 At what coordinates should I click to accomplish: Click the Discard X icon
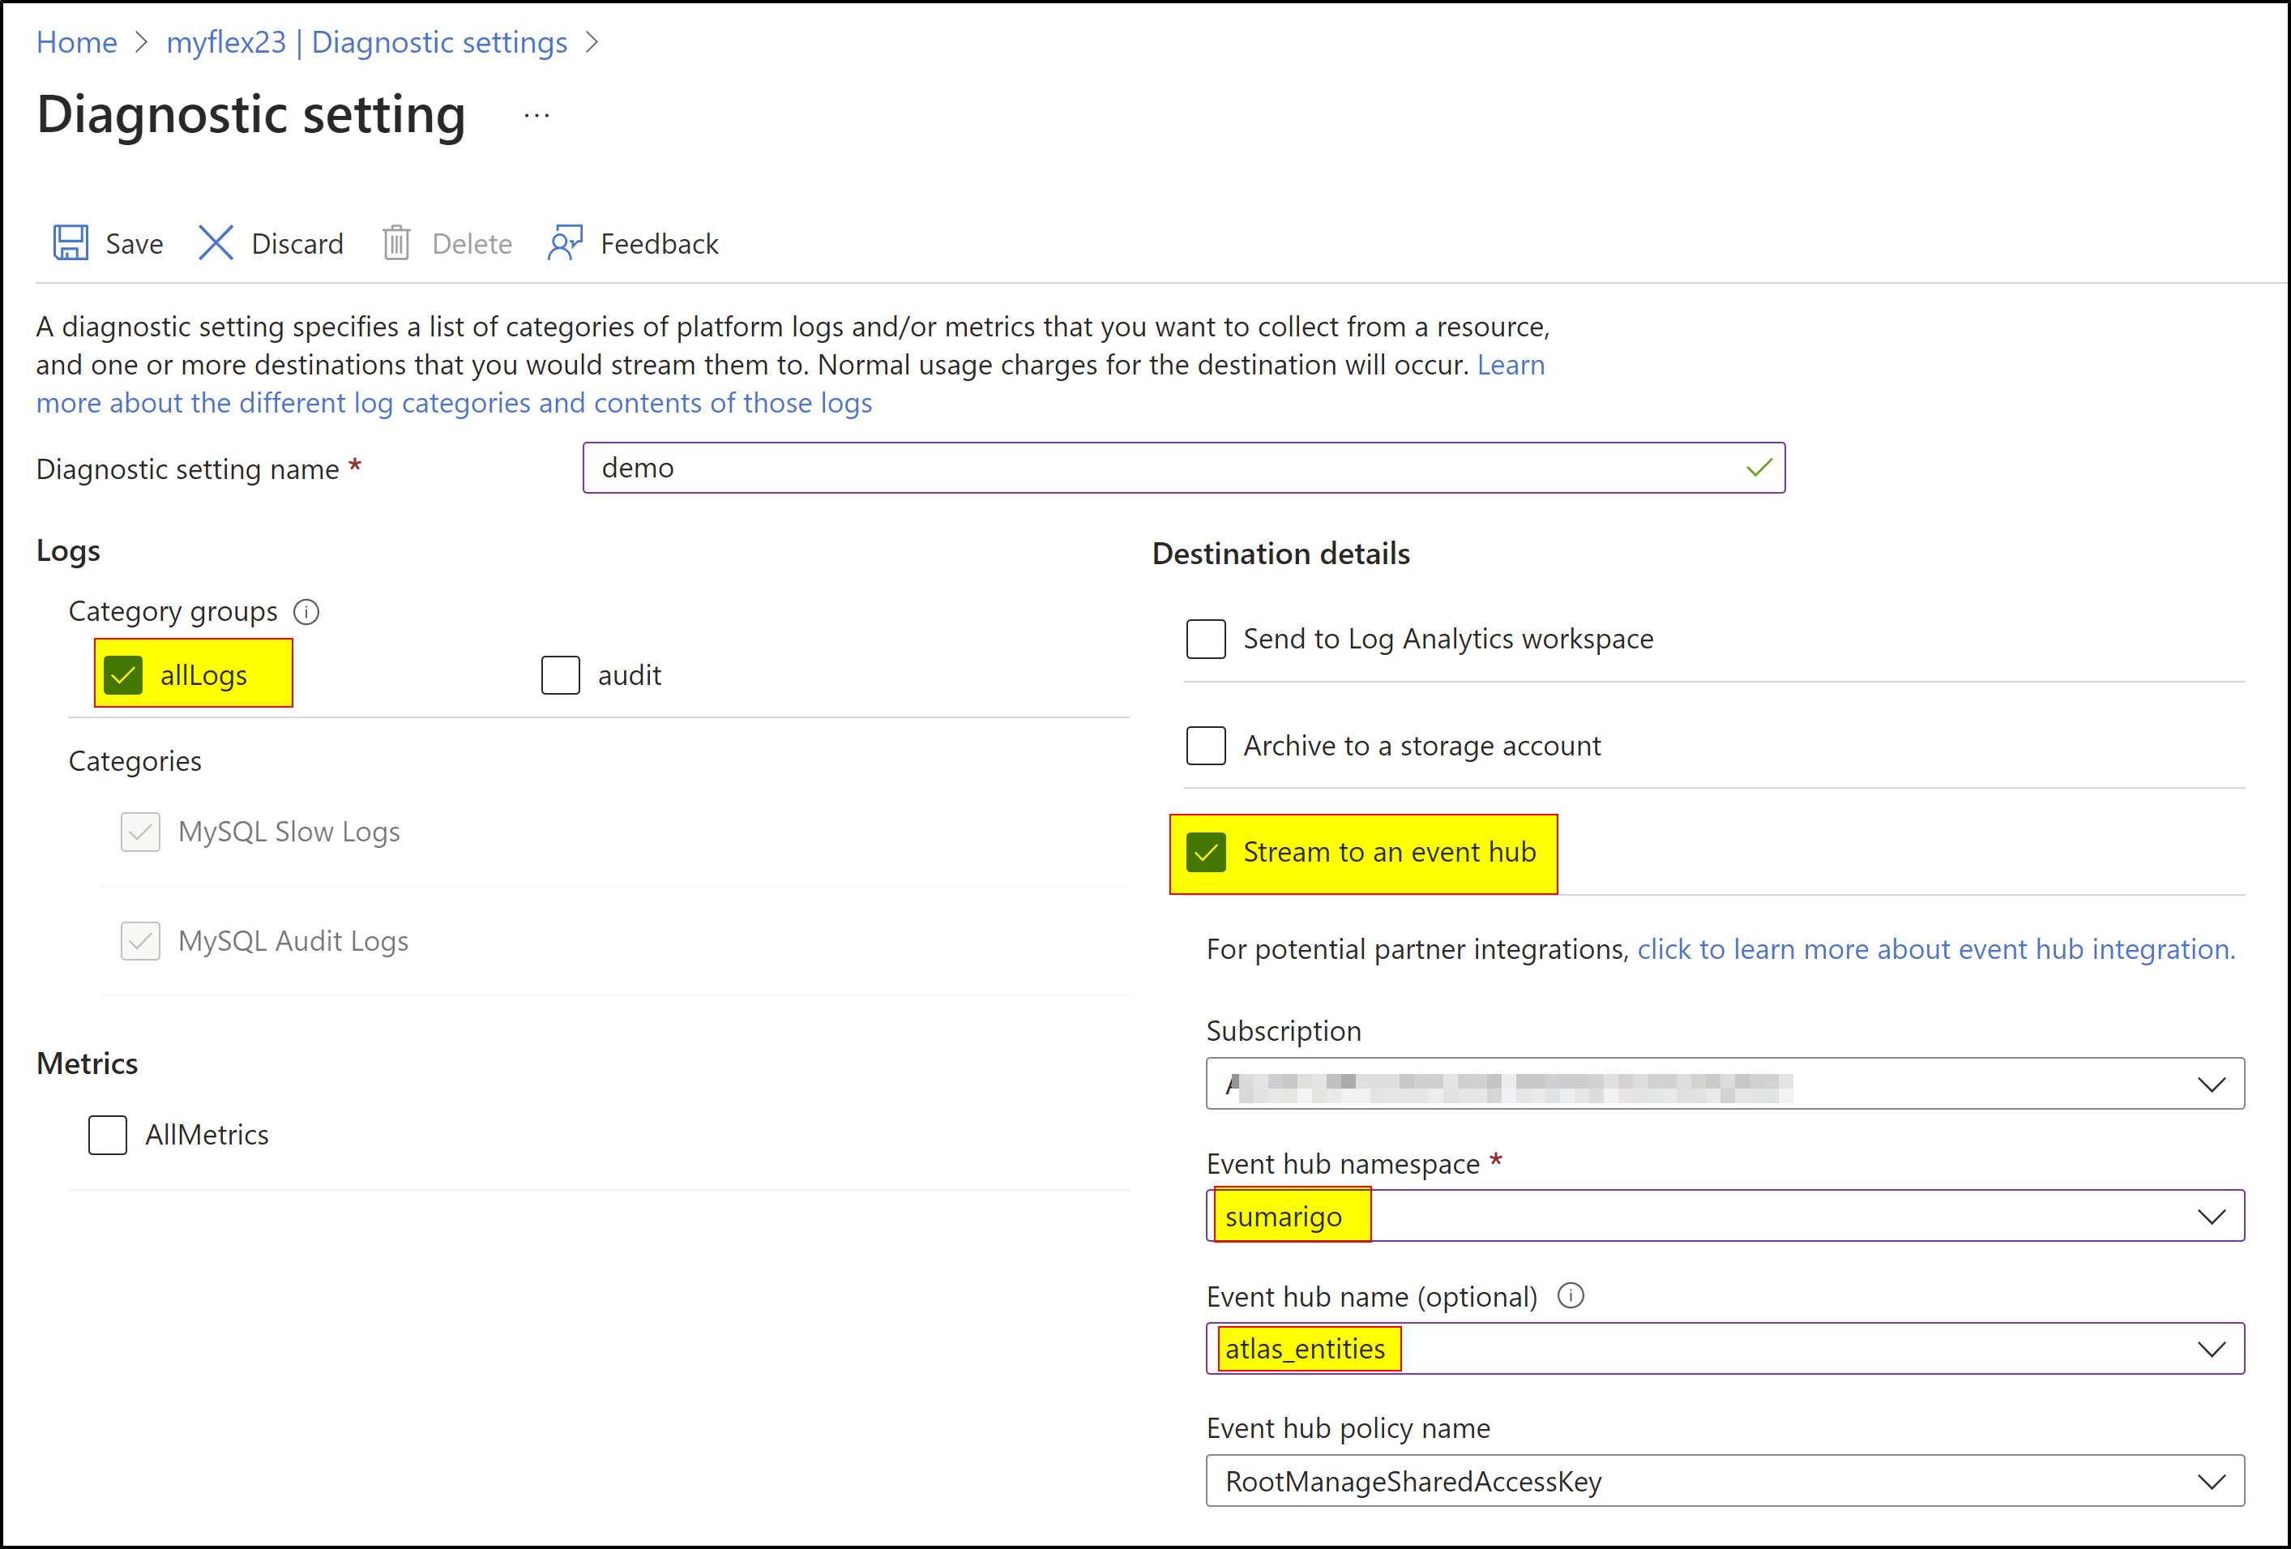(216, 242)
